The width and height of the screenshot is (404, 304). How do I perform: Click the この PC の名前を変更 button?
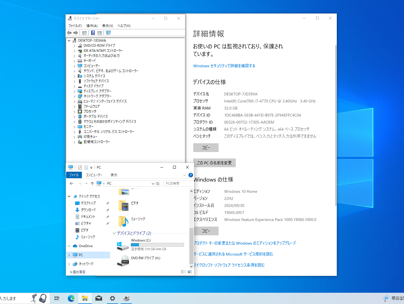214,163
